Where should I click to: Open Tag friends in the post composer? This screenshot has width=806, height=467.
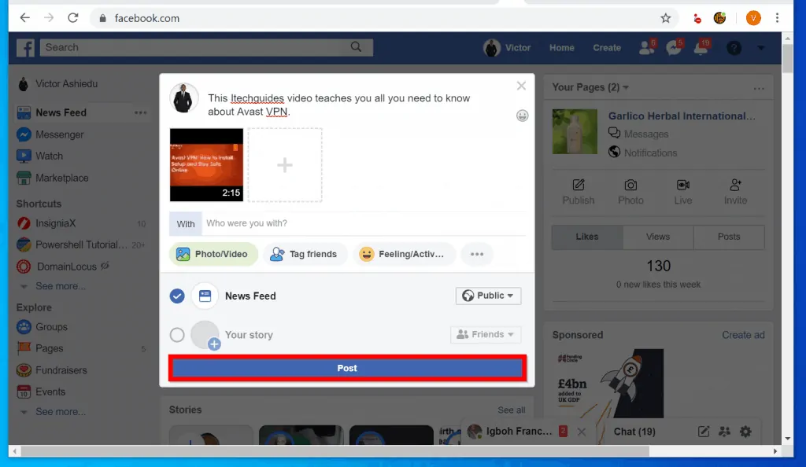pos(305,254)
